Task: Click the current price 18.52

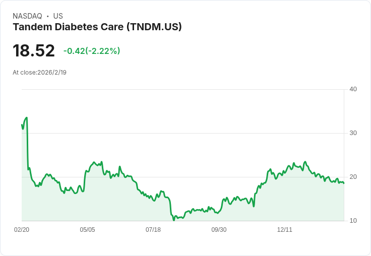Action: [x=34, y=51]
